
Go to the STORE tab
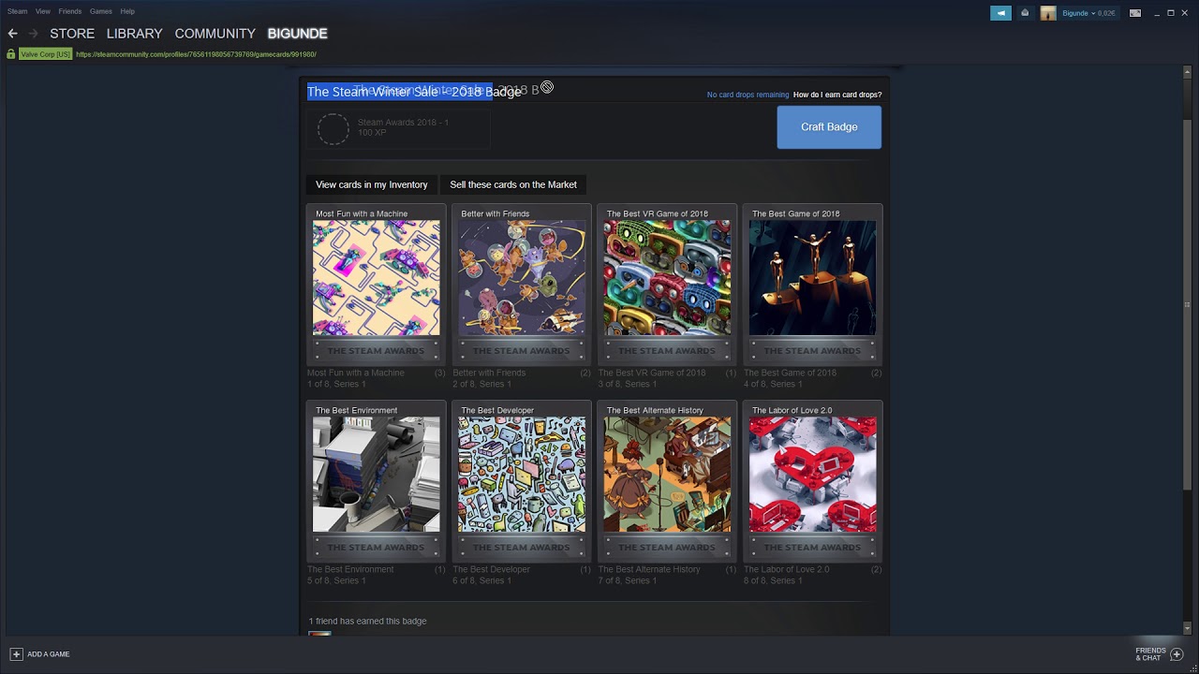(x=72, y=34)
